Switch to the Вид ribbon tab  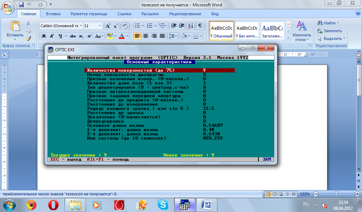click(x=215, y=14)
